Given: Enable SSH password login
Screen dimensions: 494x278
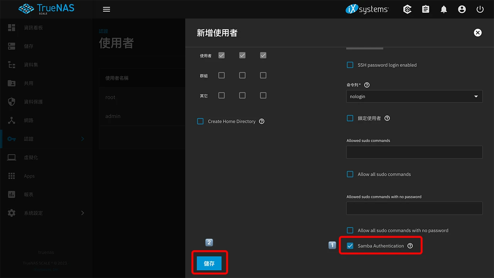Looking at the screenshot, I should coord(350,65).
